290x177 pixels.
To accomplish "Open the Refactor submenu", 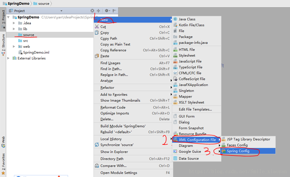I will point(133,88).
